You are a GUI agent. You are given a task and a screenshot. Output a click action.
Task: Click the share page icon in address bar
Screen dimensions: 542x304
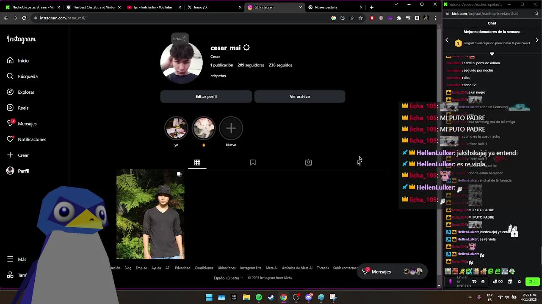tap(351, 18)
